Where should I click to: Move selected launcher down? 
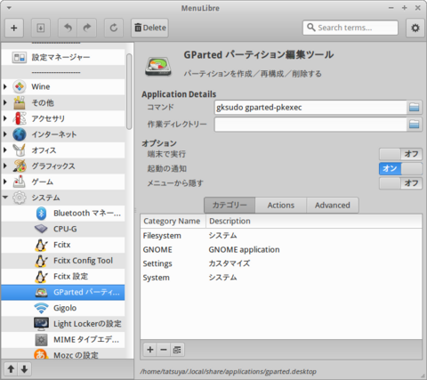(24, 369)
